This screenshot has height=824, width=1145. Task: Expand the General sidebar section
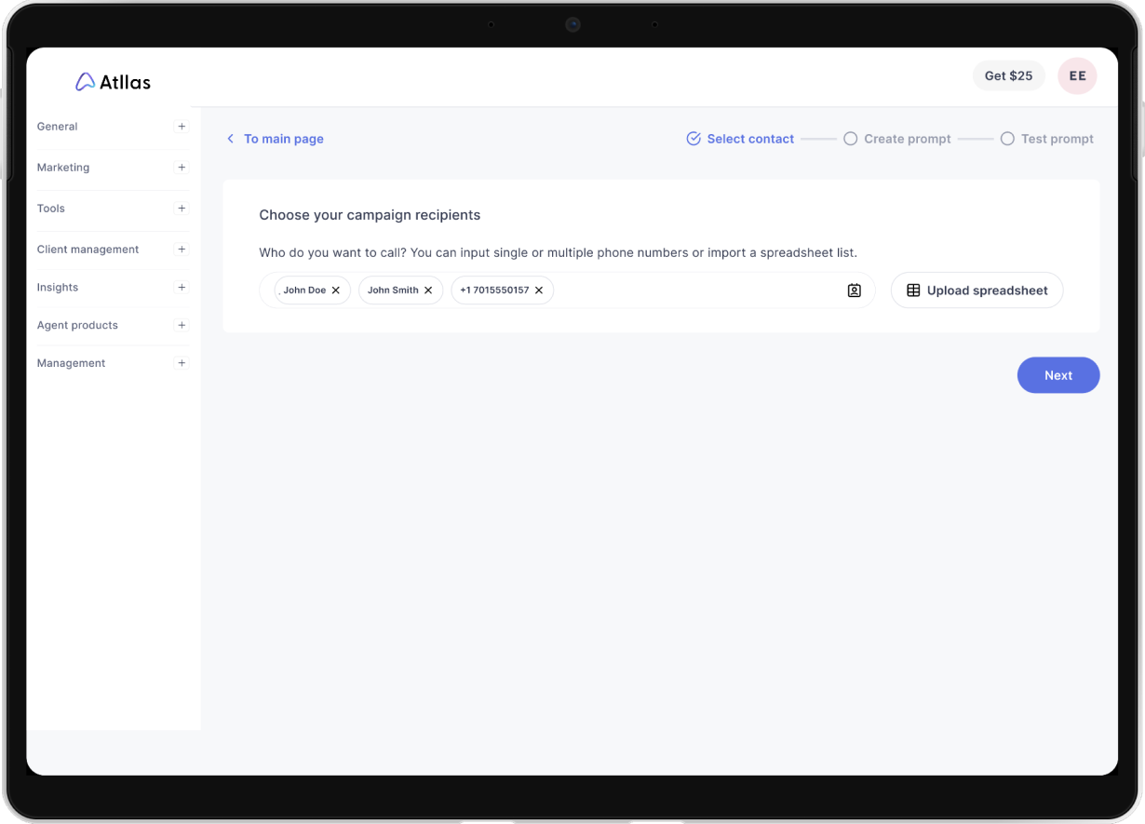[182, 127]
